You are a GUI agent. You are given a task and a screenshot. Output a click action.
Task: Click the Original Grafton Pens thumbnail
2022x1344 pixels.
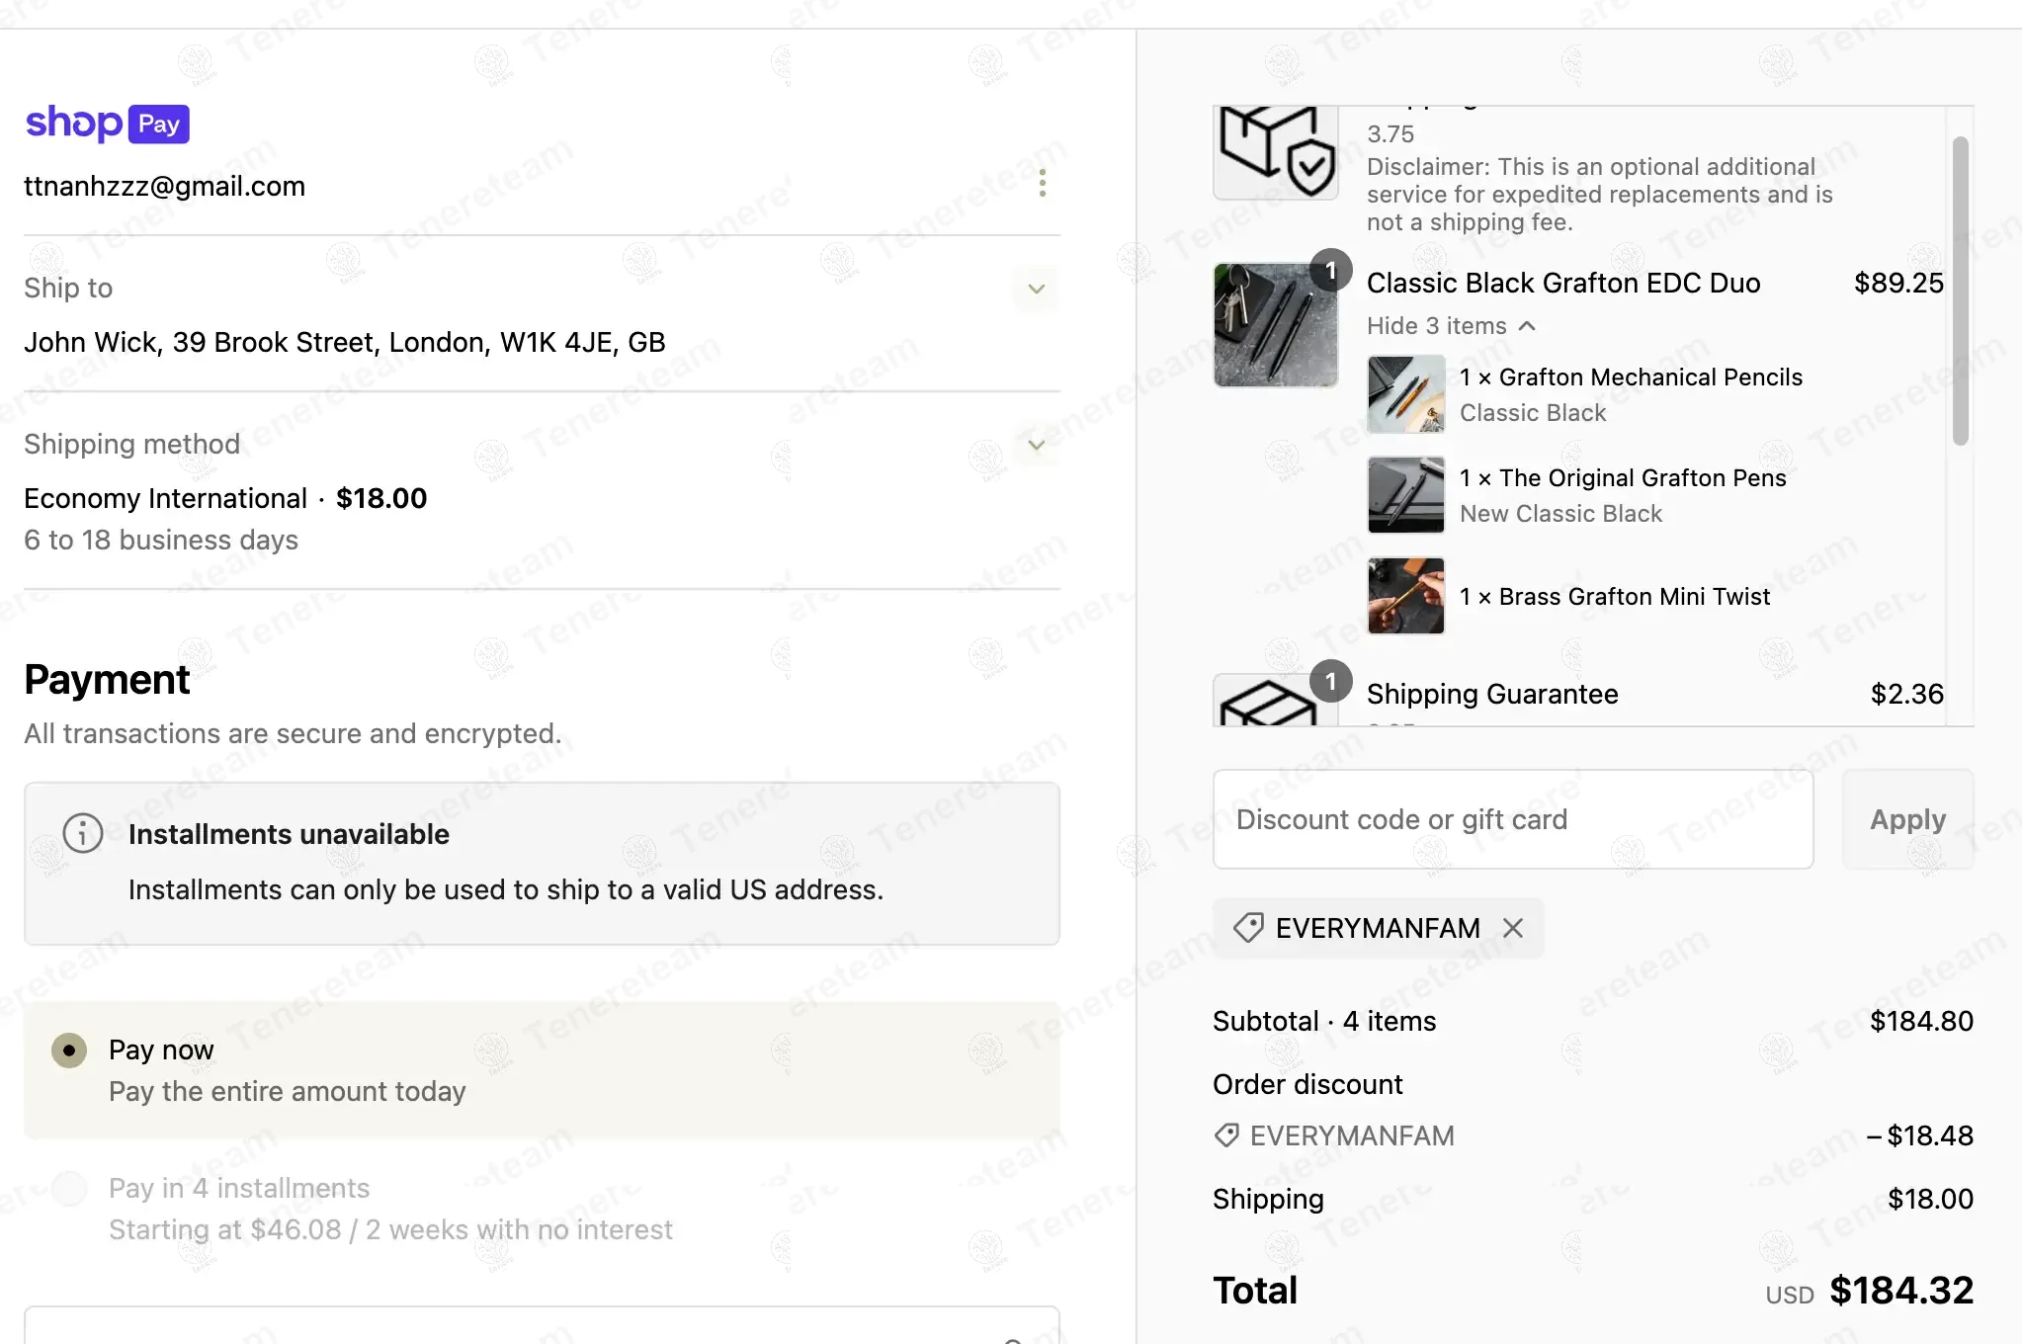[x=1405, y=495]
